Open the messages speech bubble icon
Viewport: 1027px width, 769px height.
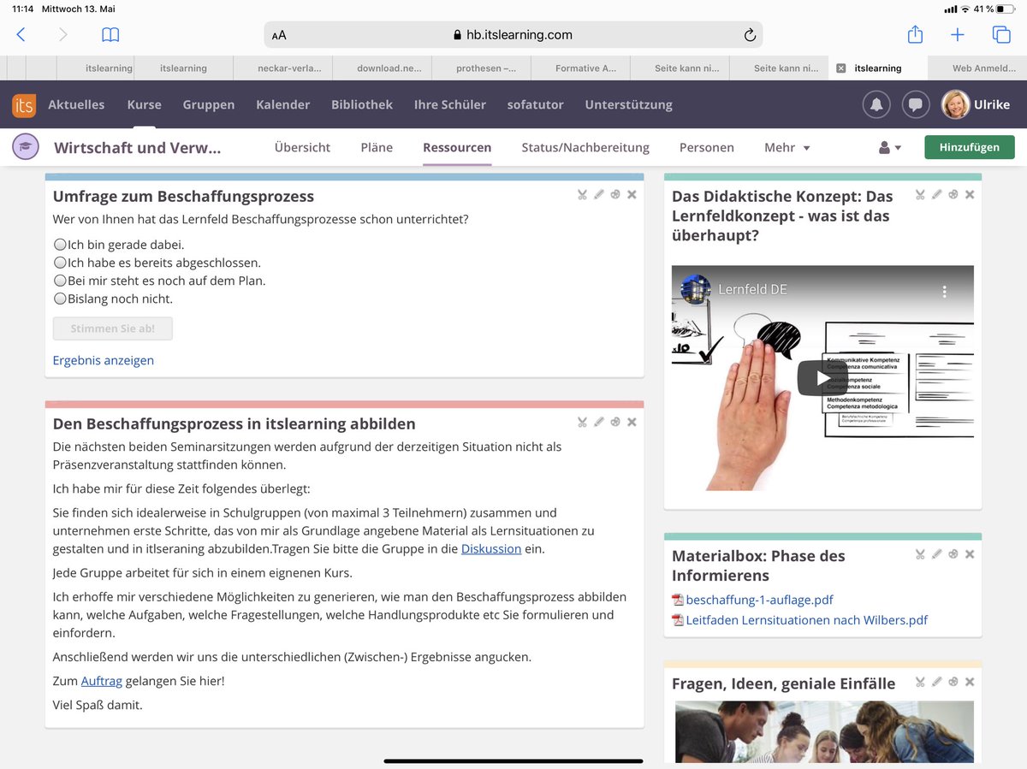coord(916,104)
